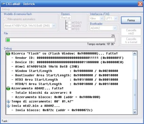Click the Task status bar field
144x124 pixels.
point(76,121)
